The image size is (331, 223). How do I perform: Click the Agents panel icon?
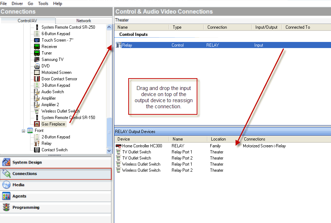6,196
